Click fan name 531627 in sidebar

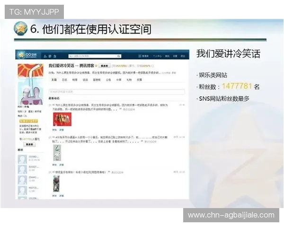click(34, 167)
